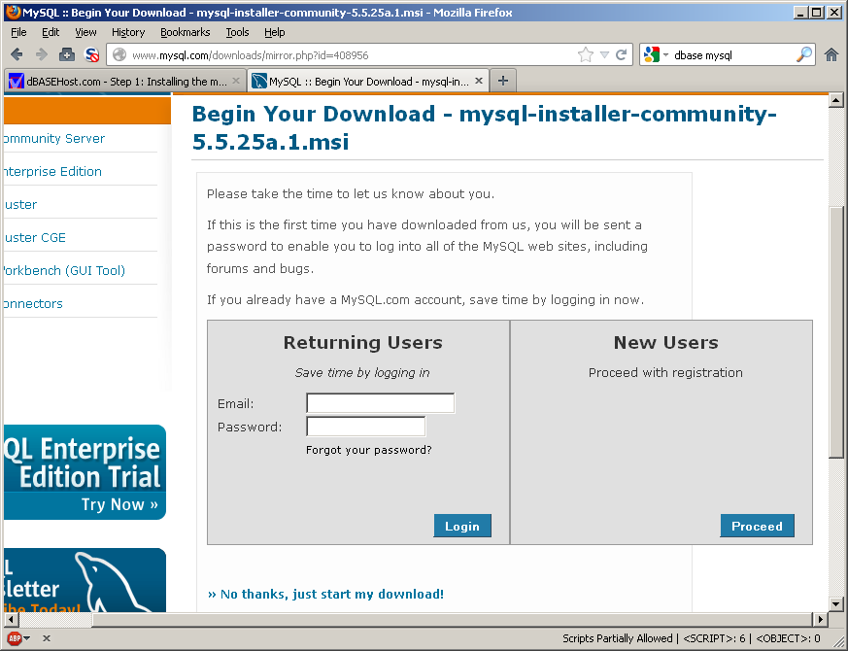Click the Firefox icon in the title bar

pyautogui.click(x=13, y=12)
